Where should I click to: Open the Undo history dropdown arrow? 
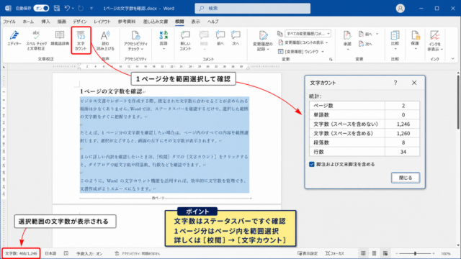pyautogui.click(x=73, y=8)
